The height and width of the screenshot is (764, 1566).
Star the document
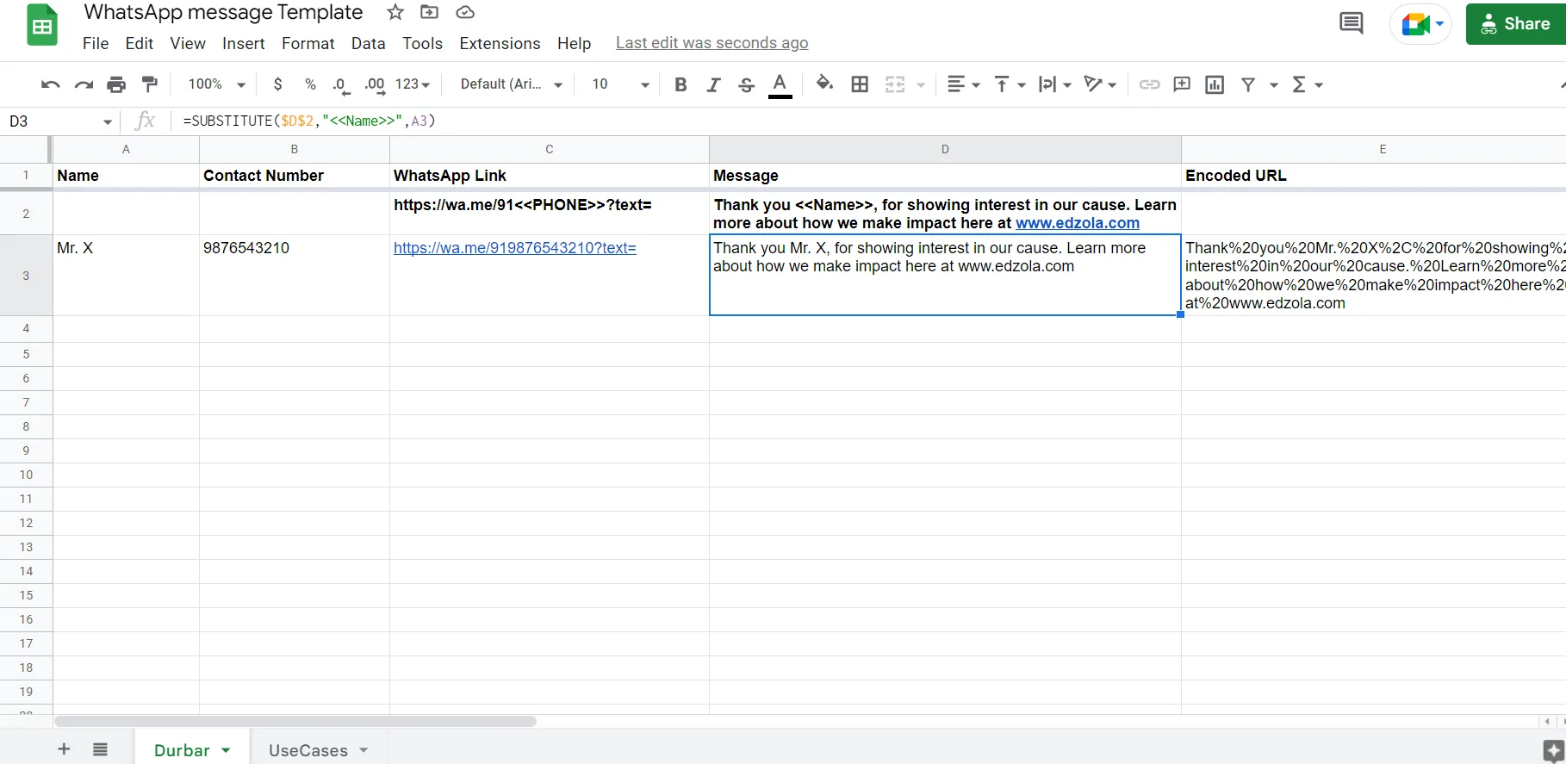395,12
